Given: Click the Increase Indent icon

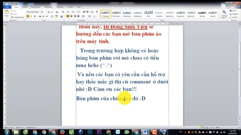Looking at the screenshot, I should coord(87,12).
